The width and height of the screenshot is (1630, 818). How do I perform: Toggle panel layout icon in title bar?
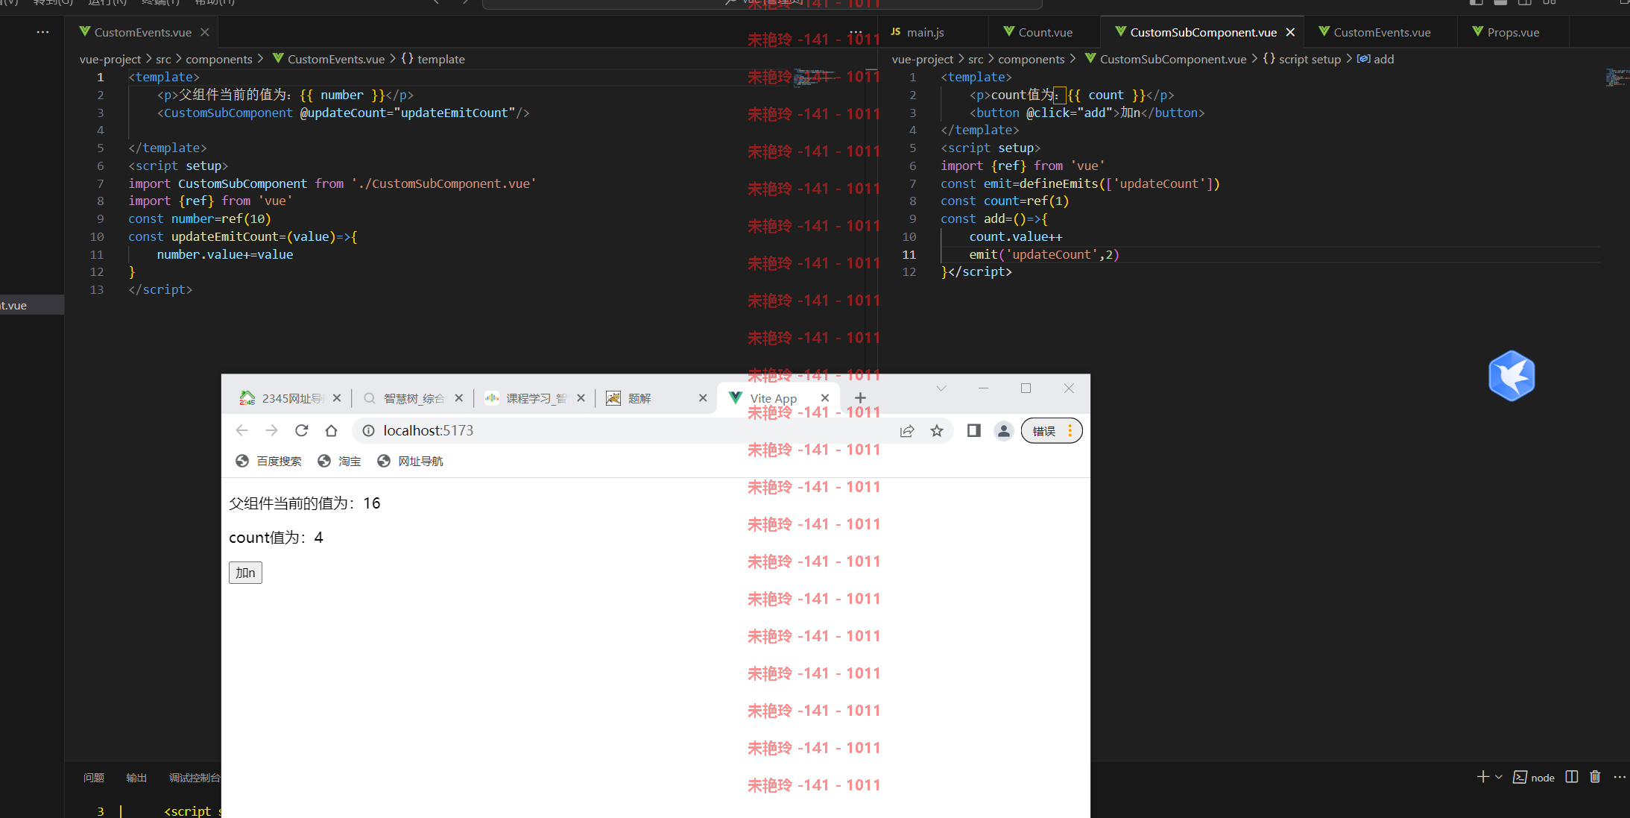click(1500, 3)
